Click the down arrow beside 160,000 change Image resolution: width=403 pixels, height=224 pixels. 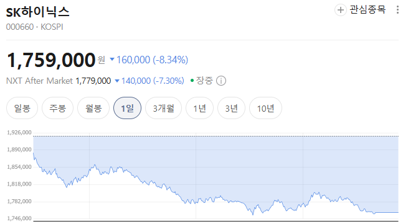112,60
